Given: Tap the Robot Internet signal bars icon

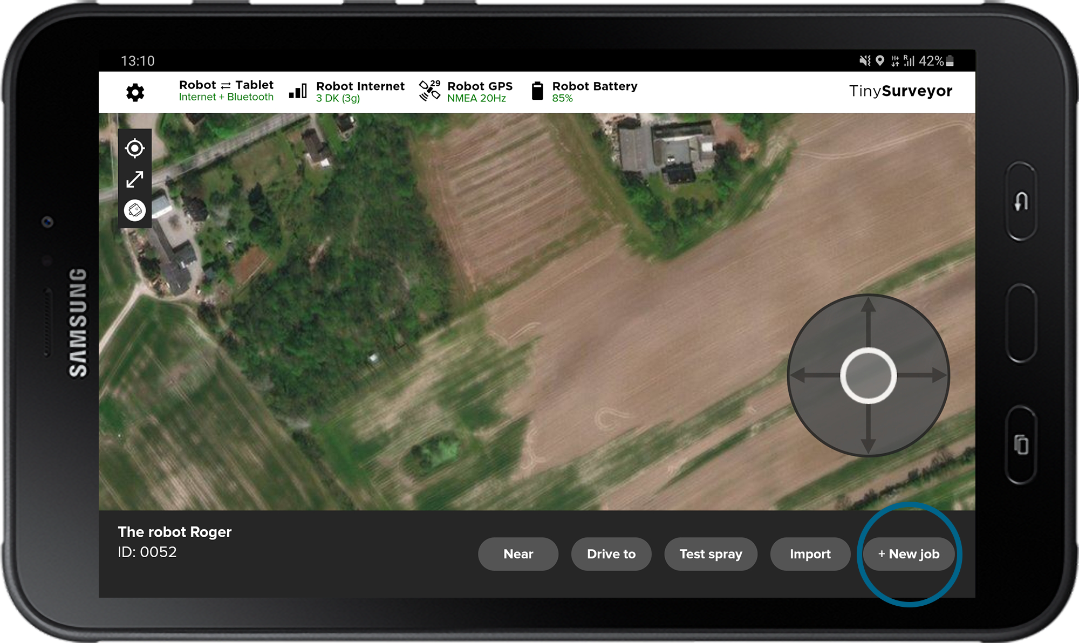Looking at the screenshot, I should click(298, 91).
